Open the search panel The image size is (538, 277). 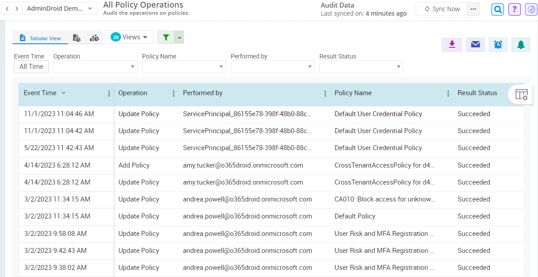498,9
